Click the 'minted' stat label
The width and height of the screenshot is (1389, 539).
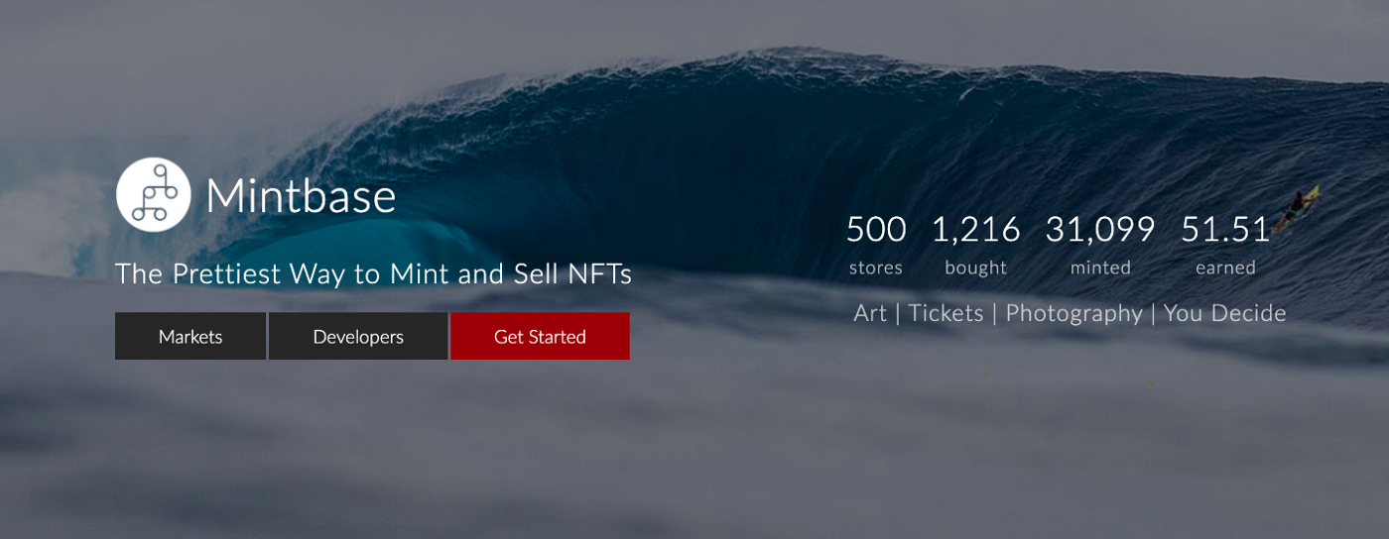click(x=1100, y=268)
